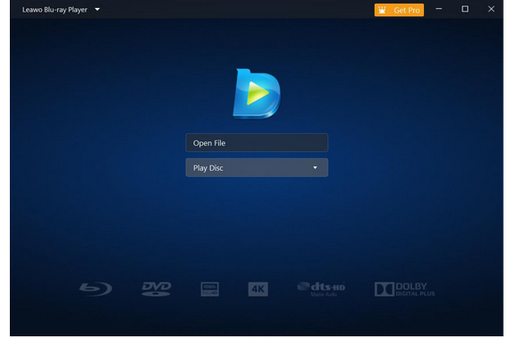Click the Leawo Blu-ray Player title text
This screenshot has height=339, width=509.
coord(55,10)
